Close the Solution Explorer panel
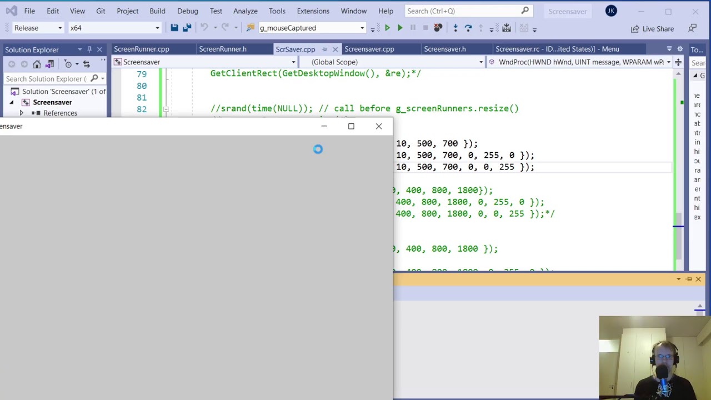The width and height of the screenshot is (711, 400). 99,49
